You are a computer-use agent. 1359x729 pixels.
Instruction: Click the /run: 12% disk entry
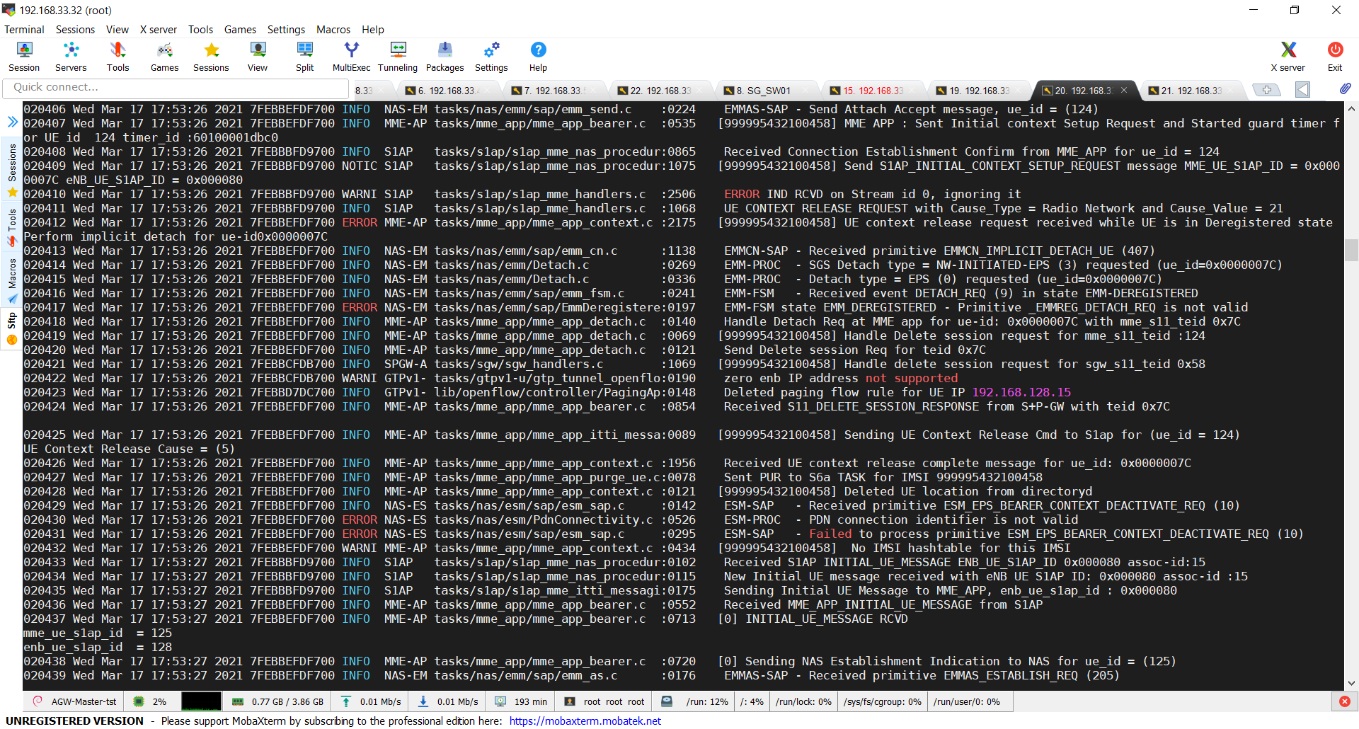706,701
